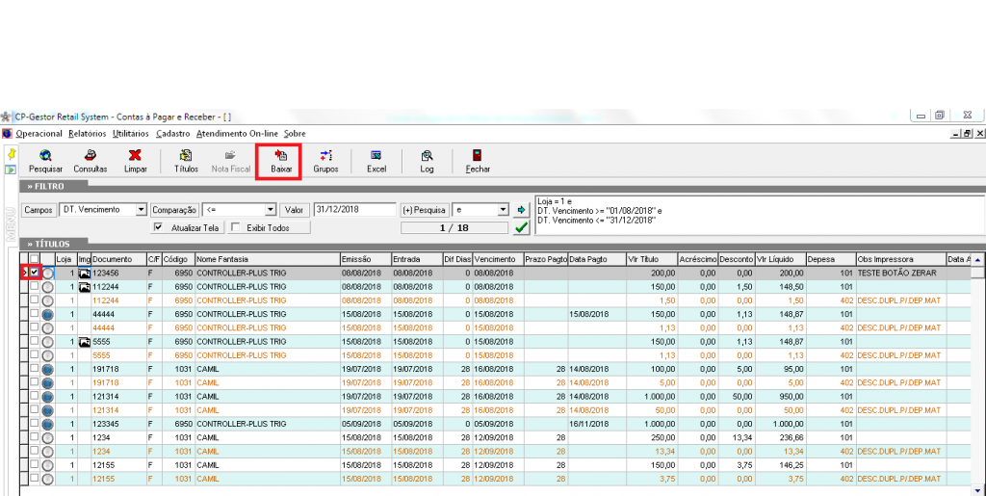Expand the DT. Vencimento field dropdown
986x496 pixels.
142,210
